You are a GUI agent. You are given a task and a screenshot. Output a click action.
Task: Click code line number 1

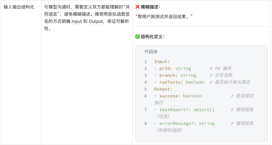pyautogui.click(x=146, y=62)
